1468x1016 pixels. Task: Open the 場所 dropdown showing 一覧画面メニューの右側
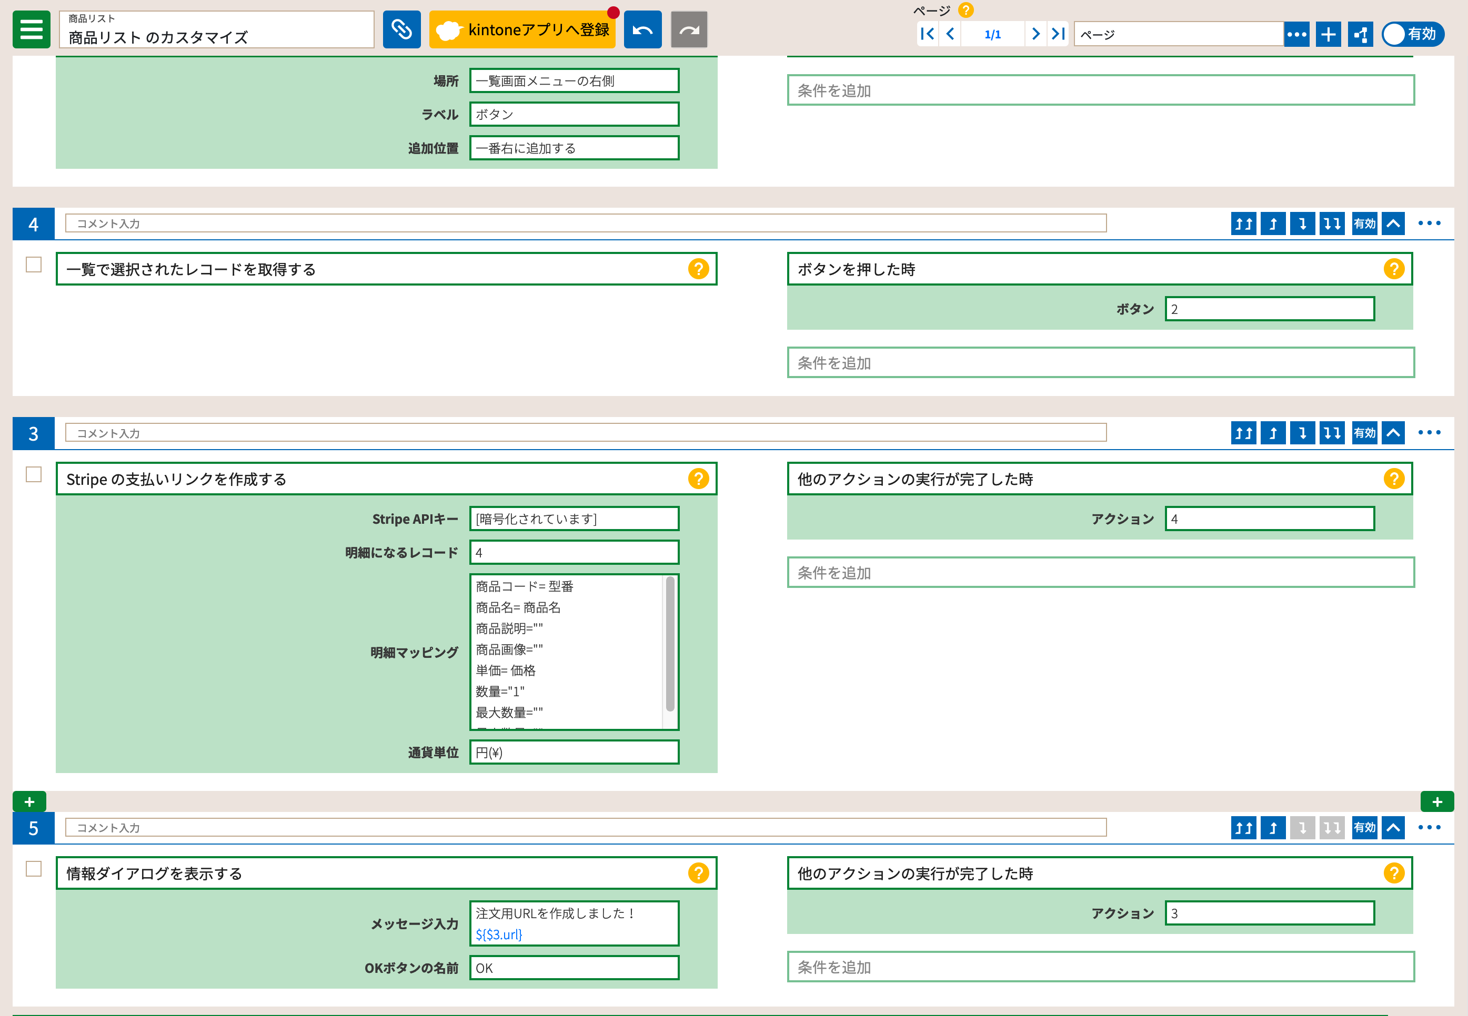coord(574,80)
